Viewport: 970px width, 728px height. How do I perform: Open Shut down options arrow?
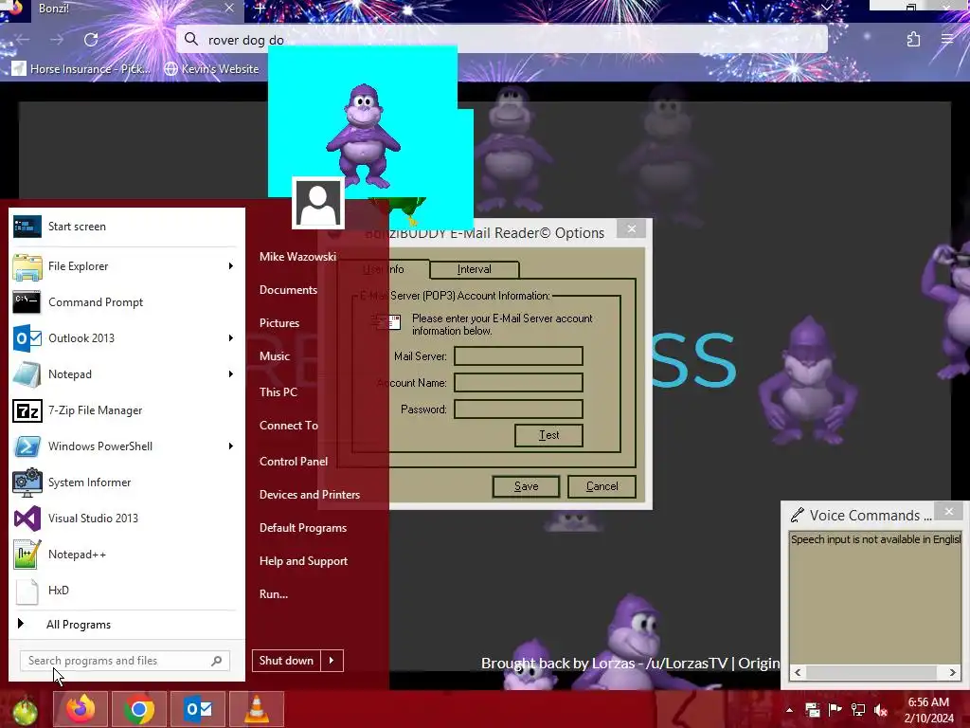coord(332,661)
